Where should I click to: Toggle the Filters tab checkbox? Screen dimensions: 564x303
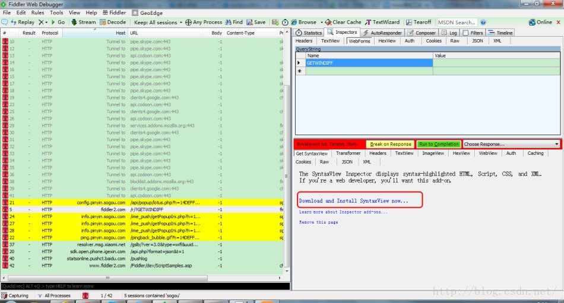(465, 33)
